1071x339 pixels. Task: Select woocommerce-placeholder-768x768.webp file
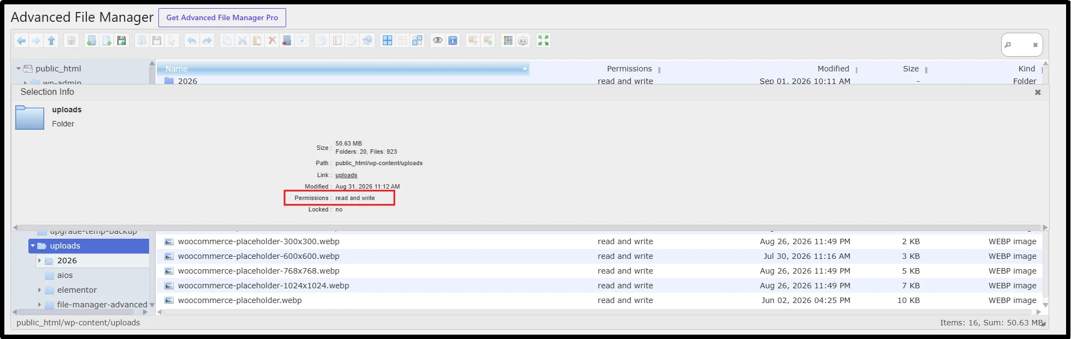599,271
